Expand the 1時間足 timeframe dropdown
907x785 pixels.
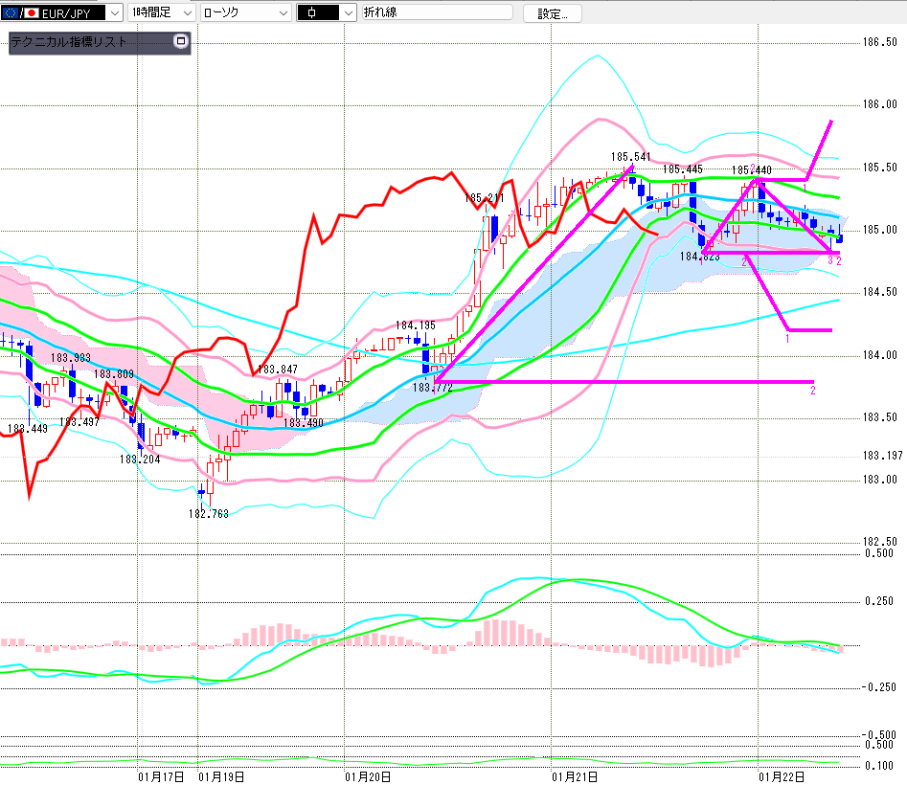pyautogui.click(x=185, y=13)
